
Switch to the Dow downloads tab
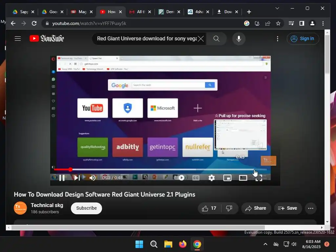(x=225, y=12)
